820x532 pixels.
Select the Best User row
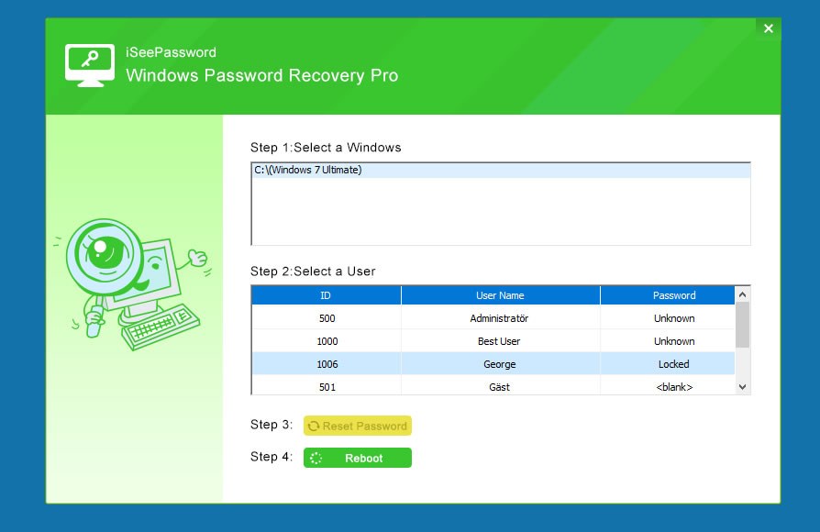[500, 341]
